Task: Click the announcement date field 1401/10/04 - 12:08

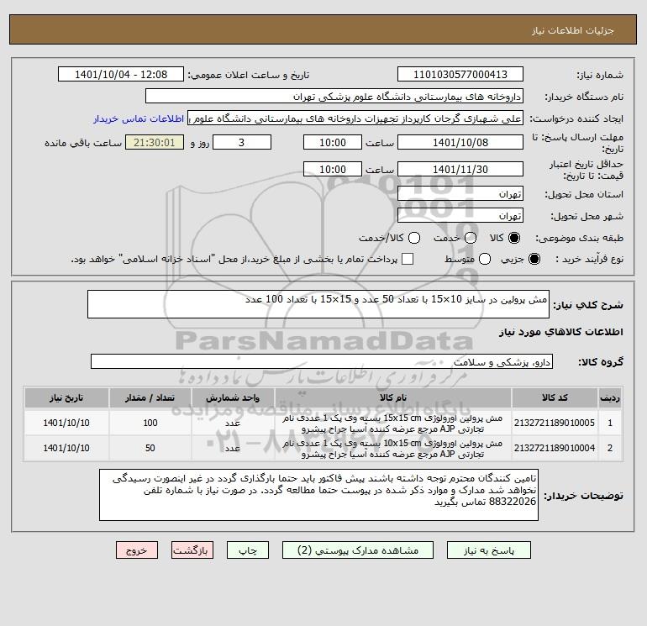Action: coord(121,74)
